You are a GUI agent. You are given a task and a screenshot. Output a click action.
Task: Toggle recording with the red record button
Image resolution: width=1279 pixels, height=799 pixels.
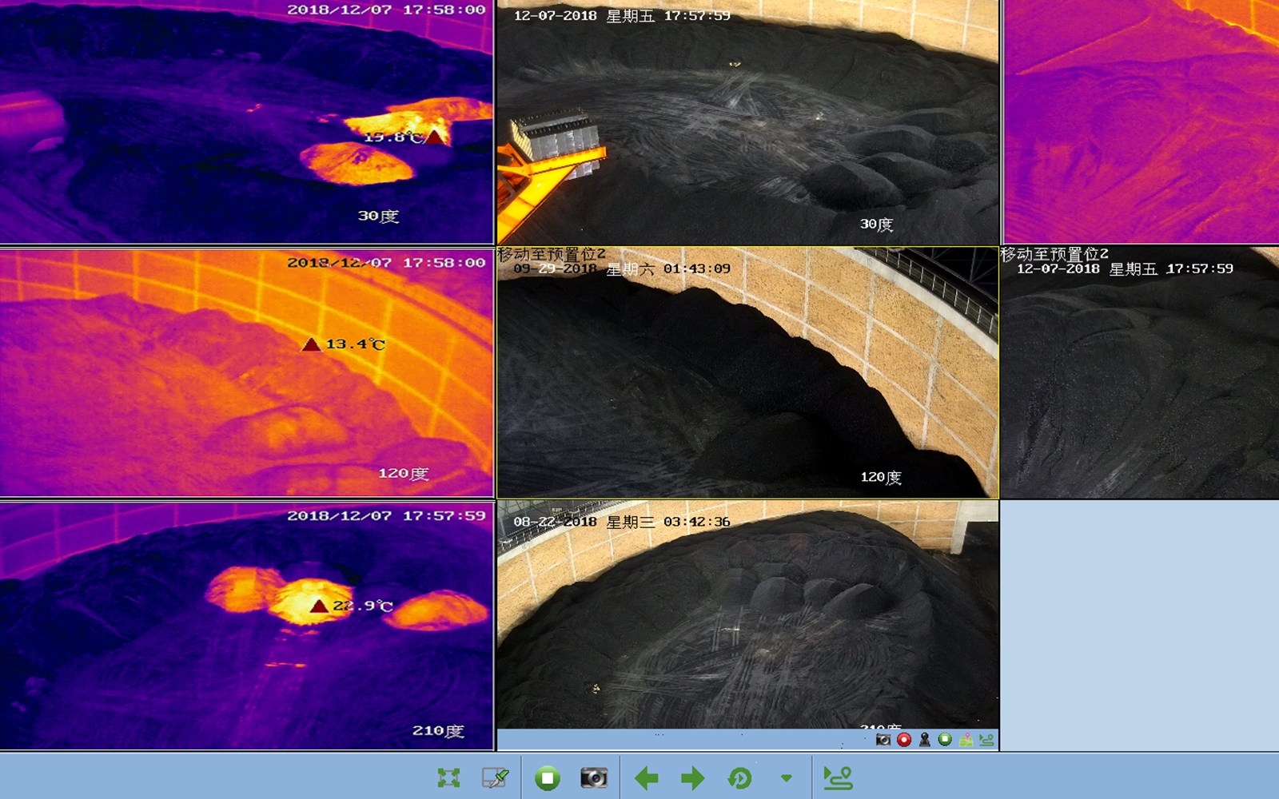[x=903, y=740]
